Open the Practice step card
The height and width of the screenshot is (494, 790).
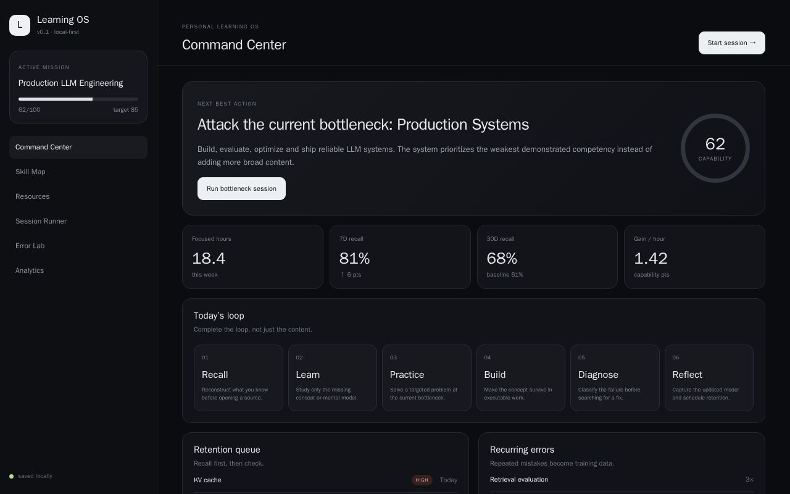[x=426, y=378]
